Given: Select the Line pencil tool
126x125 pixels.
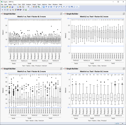Looking at the screenshot, I should 66,7.
